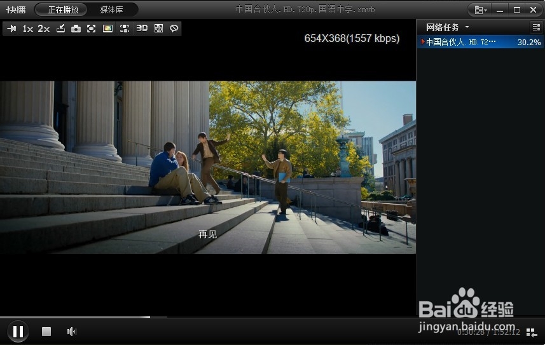Viewport: 545px width, 345px height.
Task: Click the video display area
Action: click(208, 168)
